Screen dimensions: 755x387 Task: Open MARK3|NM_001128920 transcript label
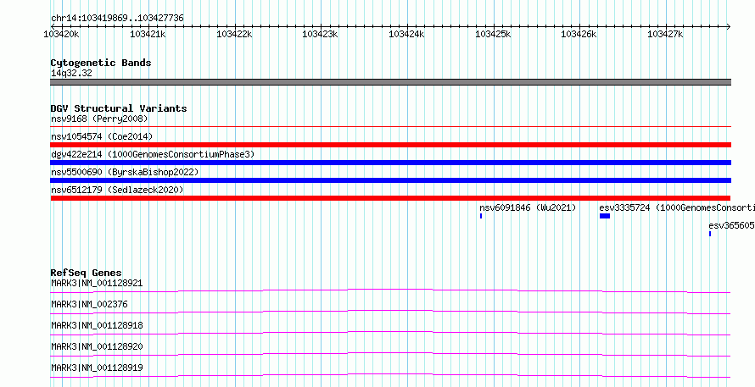pos(97,346)
